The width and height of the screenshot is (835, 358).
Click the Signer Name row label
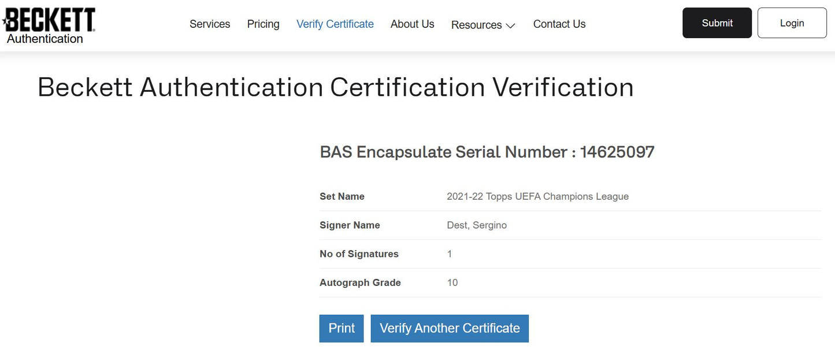[x=350, y=225]
